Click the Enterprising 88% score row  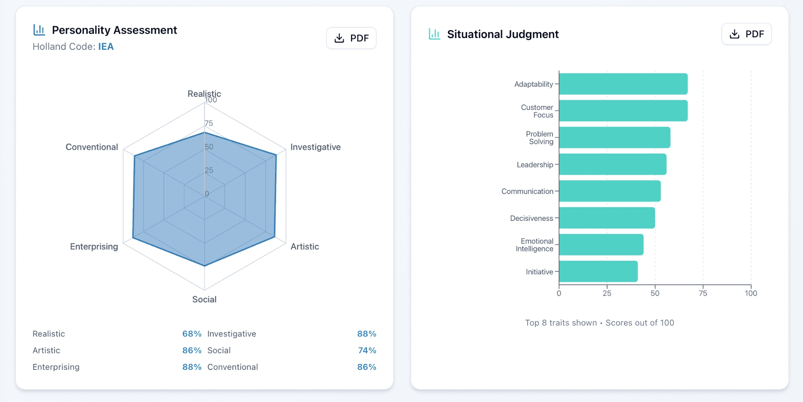pyautogui.click(x=117, y=367)
